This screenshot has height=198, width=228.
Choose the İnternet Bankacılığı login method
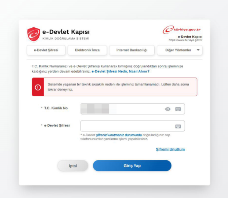pyautogui.click(x=132, y=50)
